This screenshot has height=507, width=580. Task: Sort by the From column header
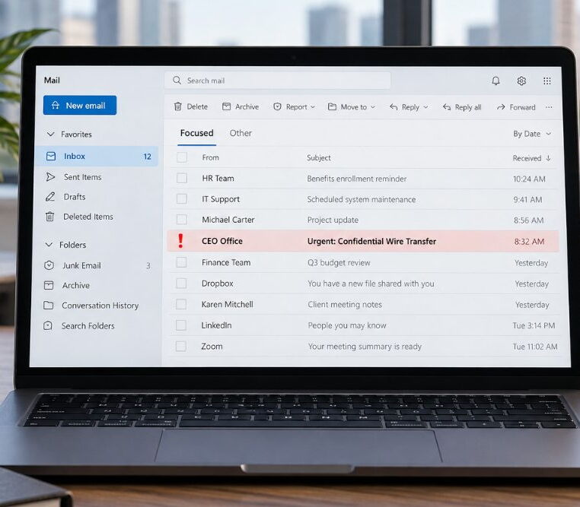click(211, 157)
